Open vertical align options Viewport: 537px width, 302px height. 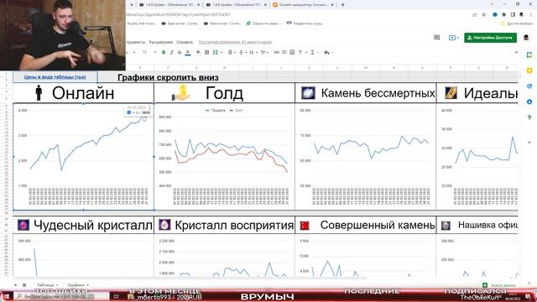click(242, 52)
